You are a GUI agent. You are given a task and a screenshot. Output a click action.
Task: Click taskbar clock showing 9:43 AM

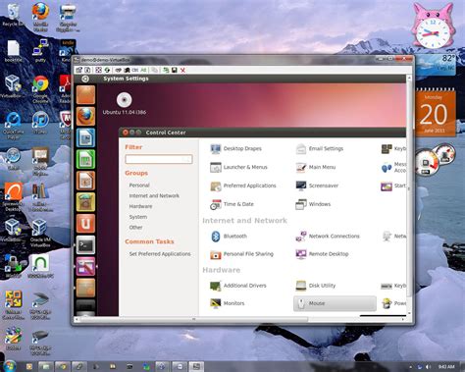click(446, 367)
